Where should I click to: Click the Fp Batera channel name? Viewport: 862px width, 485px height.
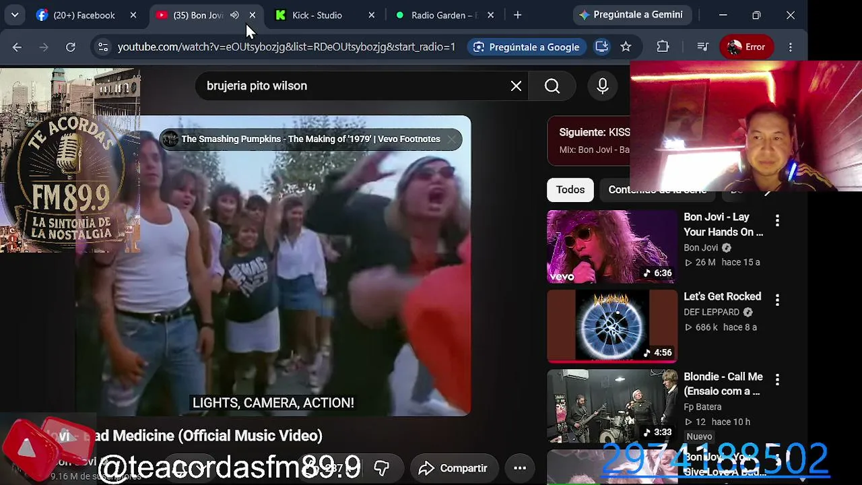pyautogui.click(x=702, y=407)
